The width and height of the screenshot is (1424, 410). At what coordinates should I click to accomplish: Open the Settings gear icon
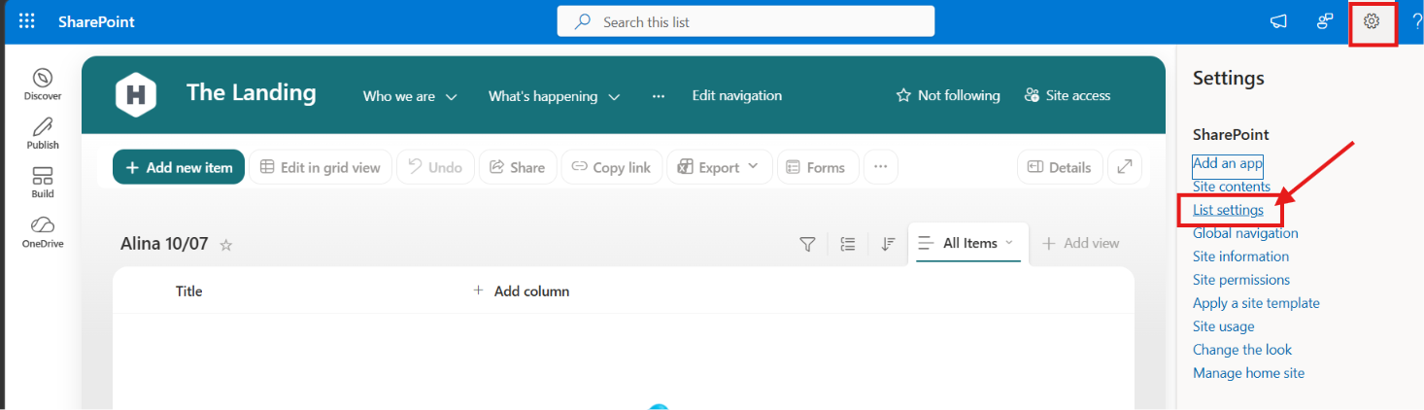(x=1372, y=21)
